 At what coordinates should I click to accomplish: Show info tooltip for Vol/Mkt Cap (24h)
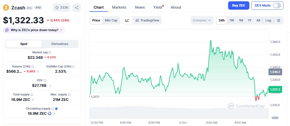pyautogui.click(x=73, y=66)
